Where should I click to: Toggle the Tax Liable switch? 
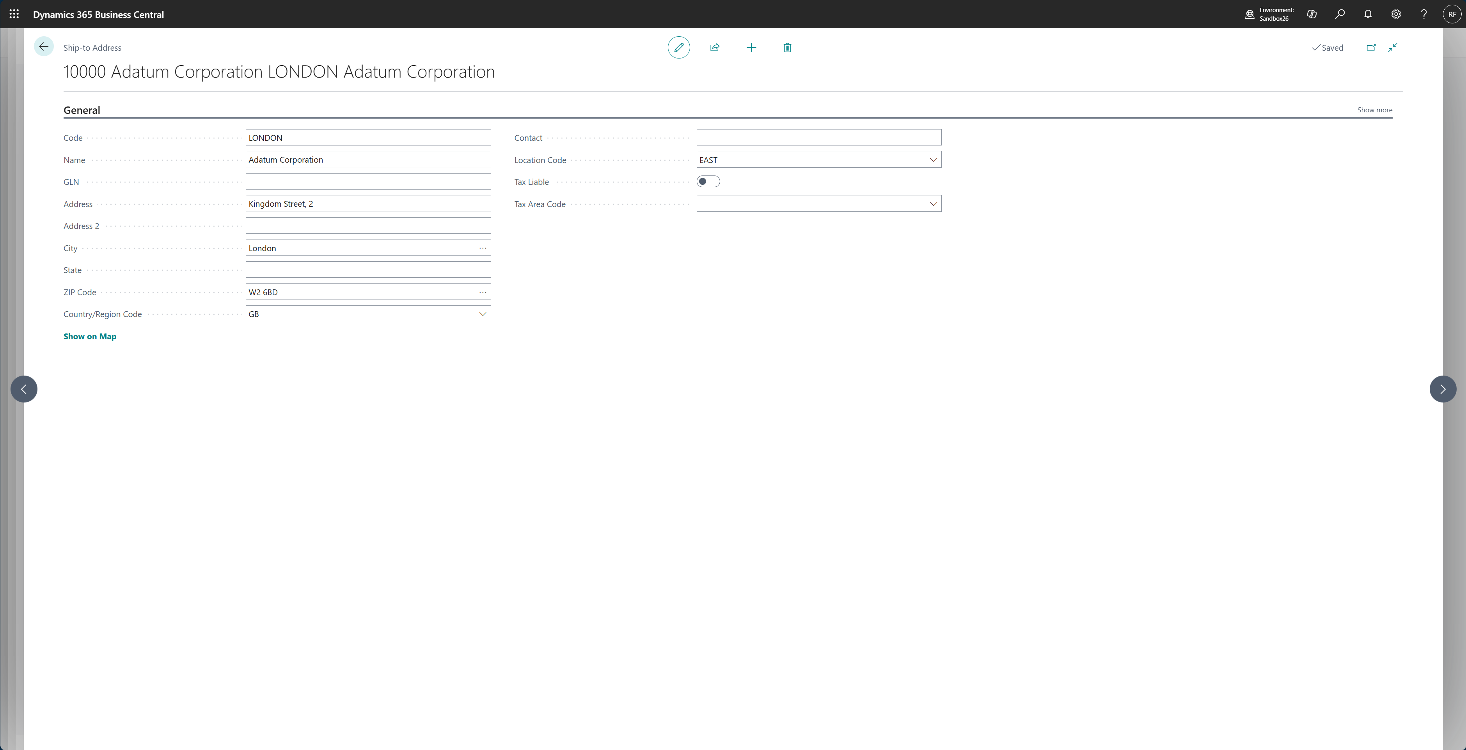708,181
